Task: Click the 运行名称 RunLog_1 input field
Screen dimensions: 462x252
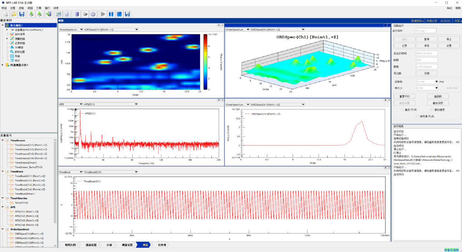Action: (x=426, y=31)
